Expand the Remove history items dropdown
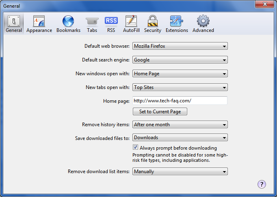The width and height of the screenshot is (277, 197). coord(180,125)
